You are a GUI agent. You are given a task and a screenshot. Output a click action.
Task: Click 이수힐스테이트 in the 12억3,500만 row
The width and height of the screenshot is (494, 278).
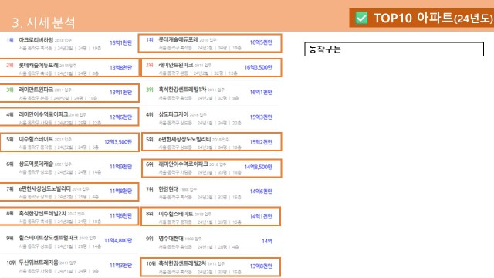pyautogui.click(x=36, y=139)
